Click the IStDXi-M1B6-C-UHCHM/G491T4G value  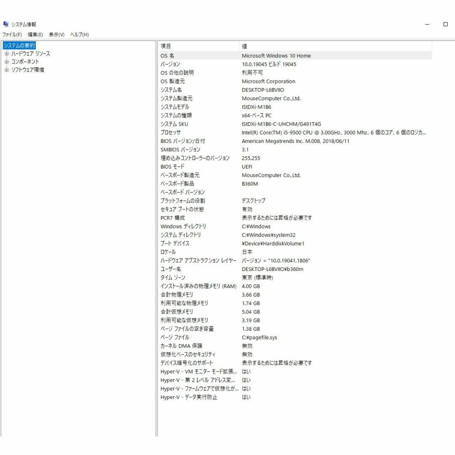[x=281, y=124]
